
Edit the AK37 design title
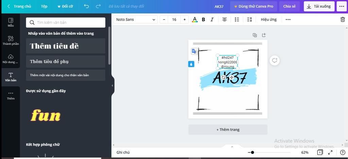coord(219,6)
